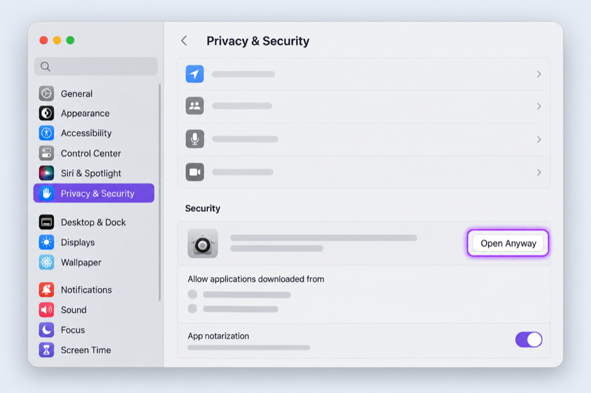This screenshot has height=393, width=591.
Task: Click the blocked app icon under Security
Action: (x=203, y=243)
